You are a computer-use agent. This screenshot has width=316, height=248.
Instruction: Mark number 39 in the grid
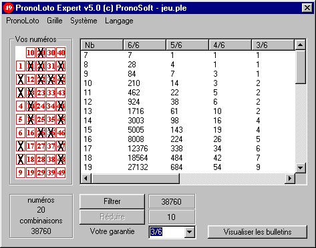[x=51, y=173]
